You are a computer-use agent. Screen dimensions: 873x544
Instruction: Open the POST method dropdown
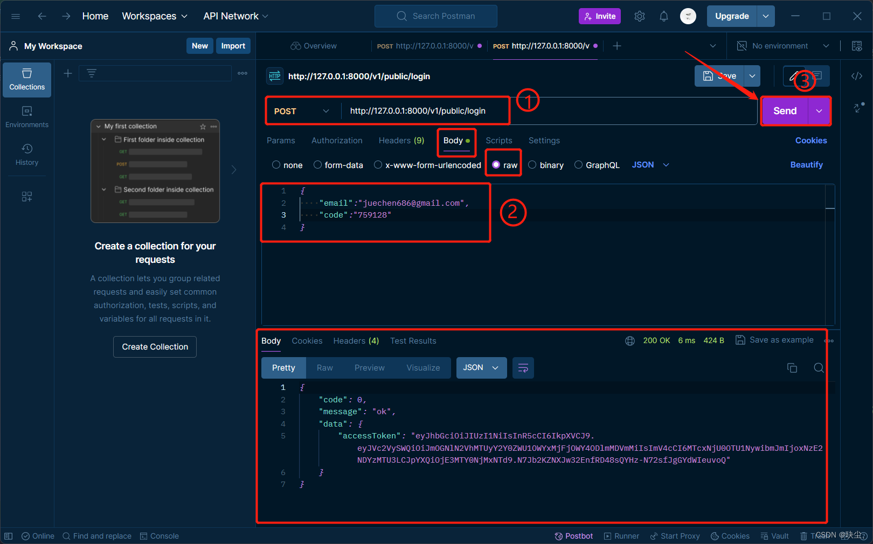pos(301,111)
